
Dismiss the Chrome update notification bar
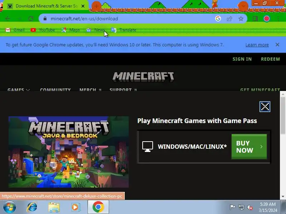pos(277,45)
